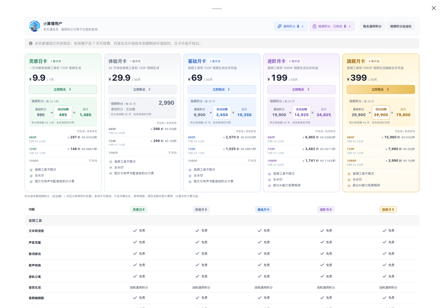Click the check icon beside 去水印 in 旗舰月卡
Screen dimensions: 444x308
click(349, 180)
